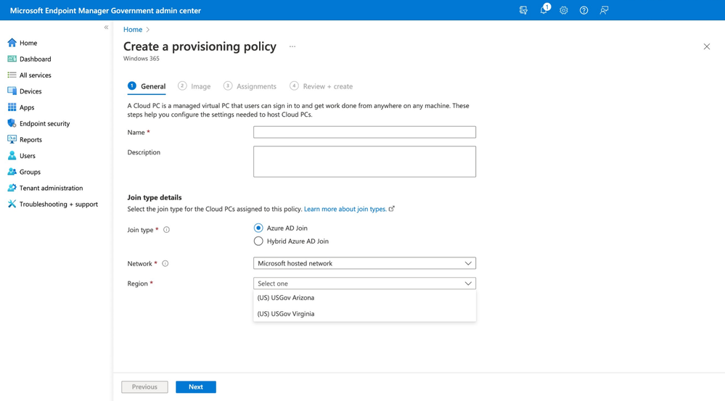Click the Apps grid icon

[12, 107]
